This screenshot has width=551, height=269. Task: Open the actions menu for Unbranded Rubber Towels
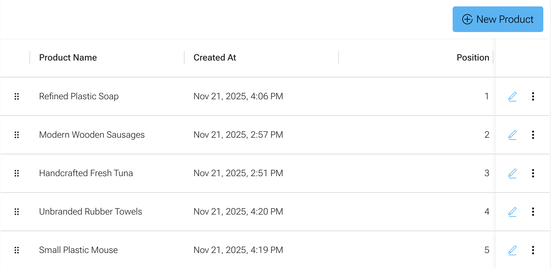[x=533, y=211]
